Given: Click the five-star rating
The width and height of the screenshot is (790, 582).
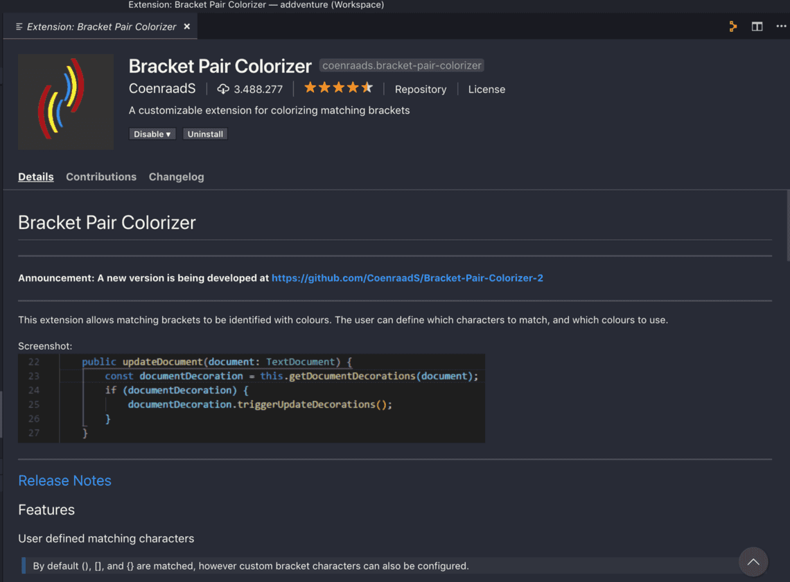Looking at the screenshot, I should point(338,88).
